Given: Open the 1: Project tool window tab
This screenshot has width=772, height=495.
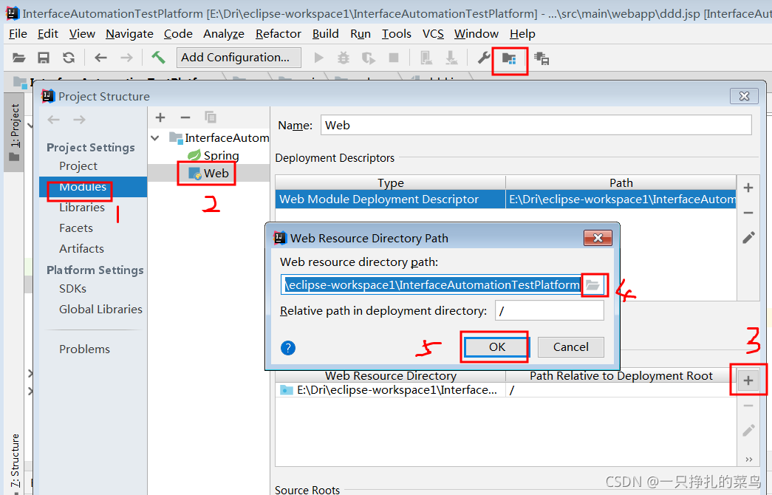Looking at the screenshot, I should click(14, 132).
